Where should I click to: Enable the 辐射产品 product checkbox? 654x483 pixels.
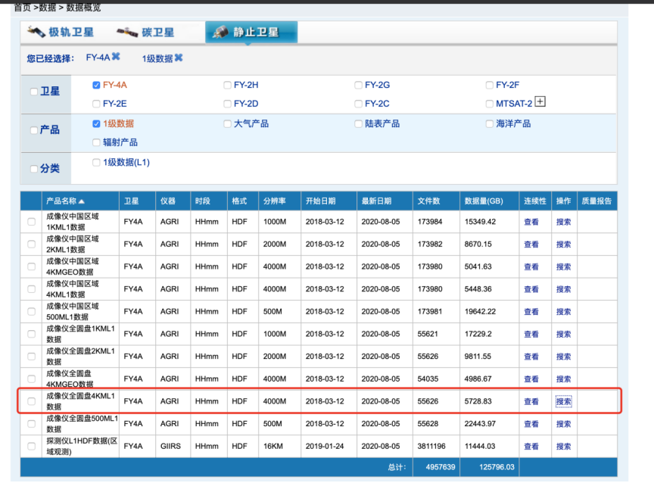pyautogui.click(x=95, y=142)
